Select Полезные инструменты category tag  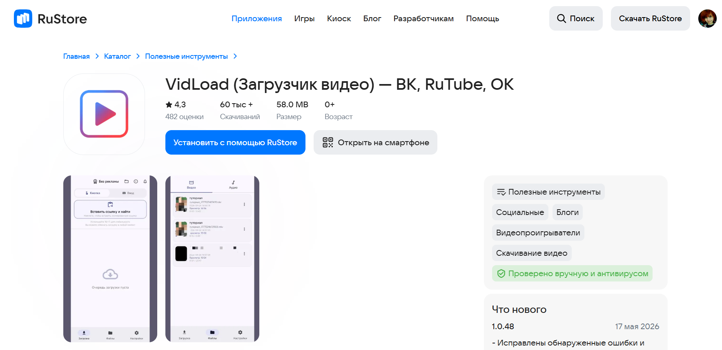(548, 192)
